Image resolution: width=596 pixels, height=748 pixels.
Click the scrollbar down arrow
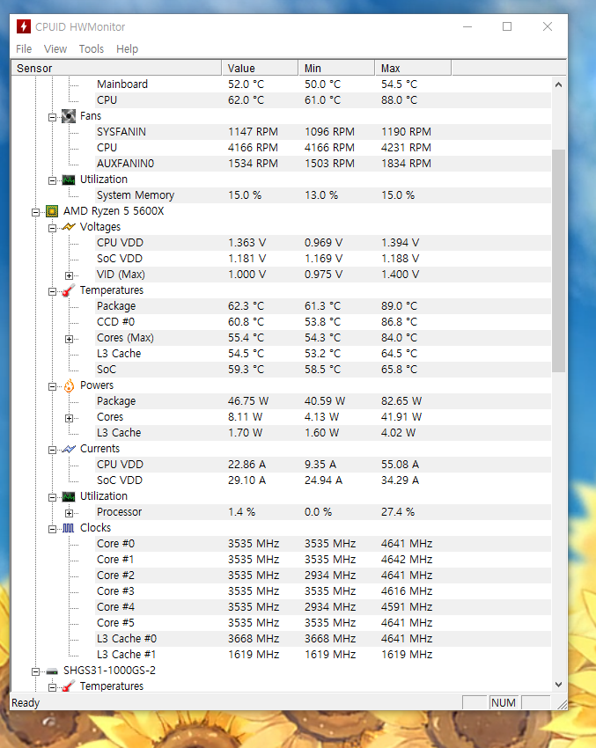pos(558,685)
